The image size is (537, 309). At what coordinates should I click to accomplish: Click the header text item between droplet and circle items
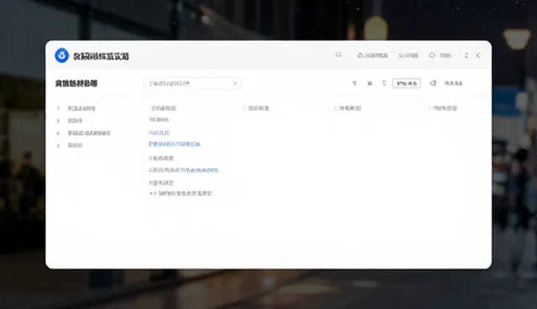pyautogui.click(x=409, y=55)
